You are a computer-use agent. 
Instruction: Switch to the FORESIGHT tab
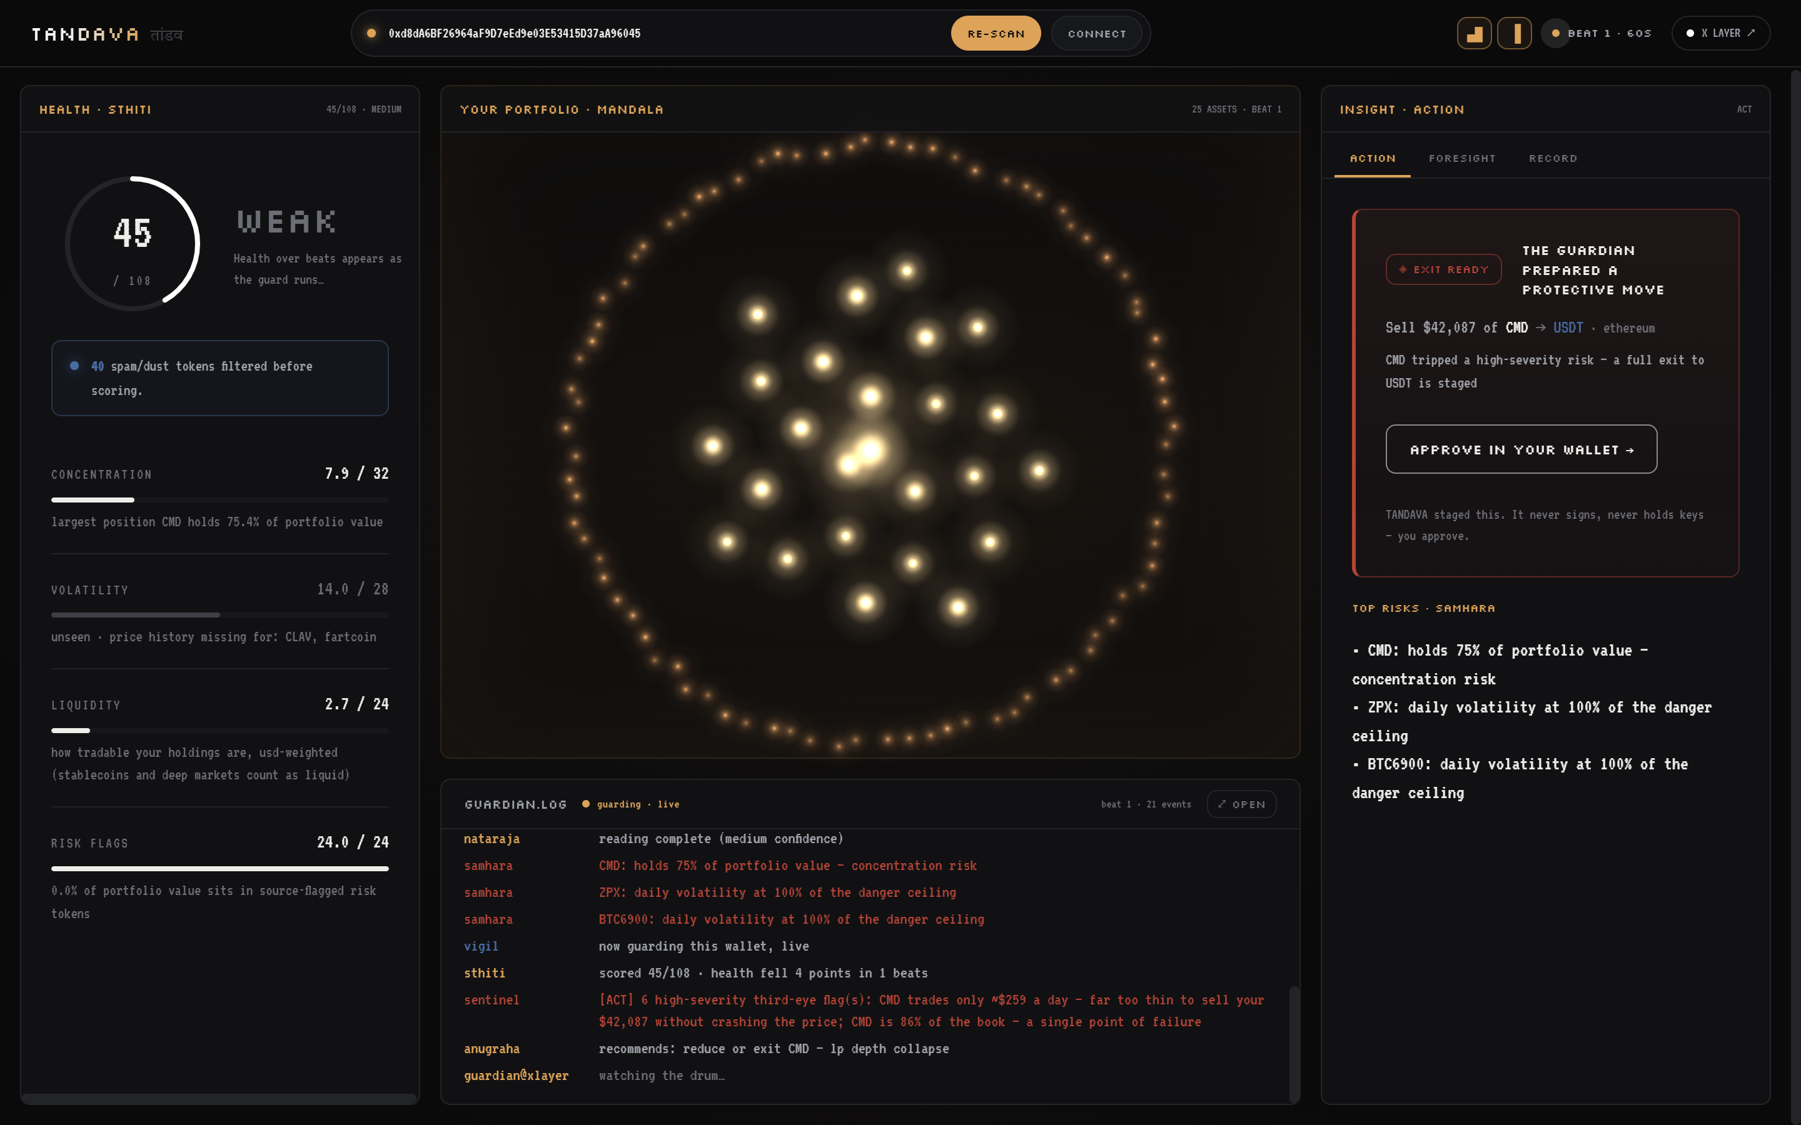pyautogui.click(x=1461, y=159)
